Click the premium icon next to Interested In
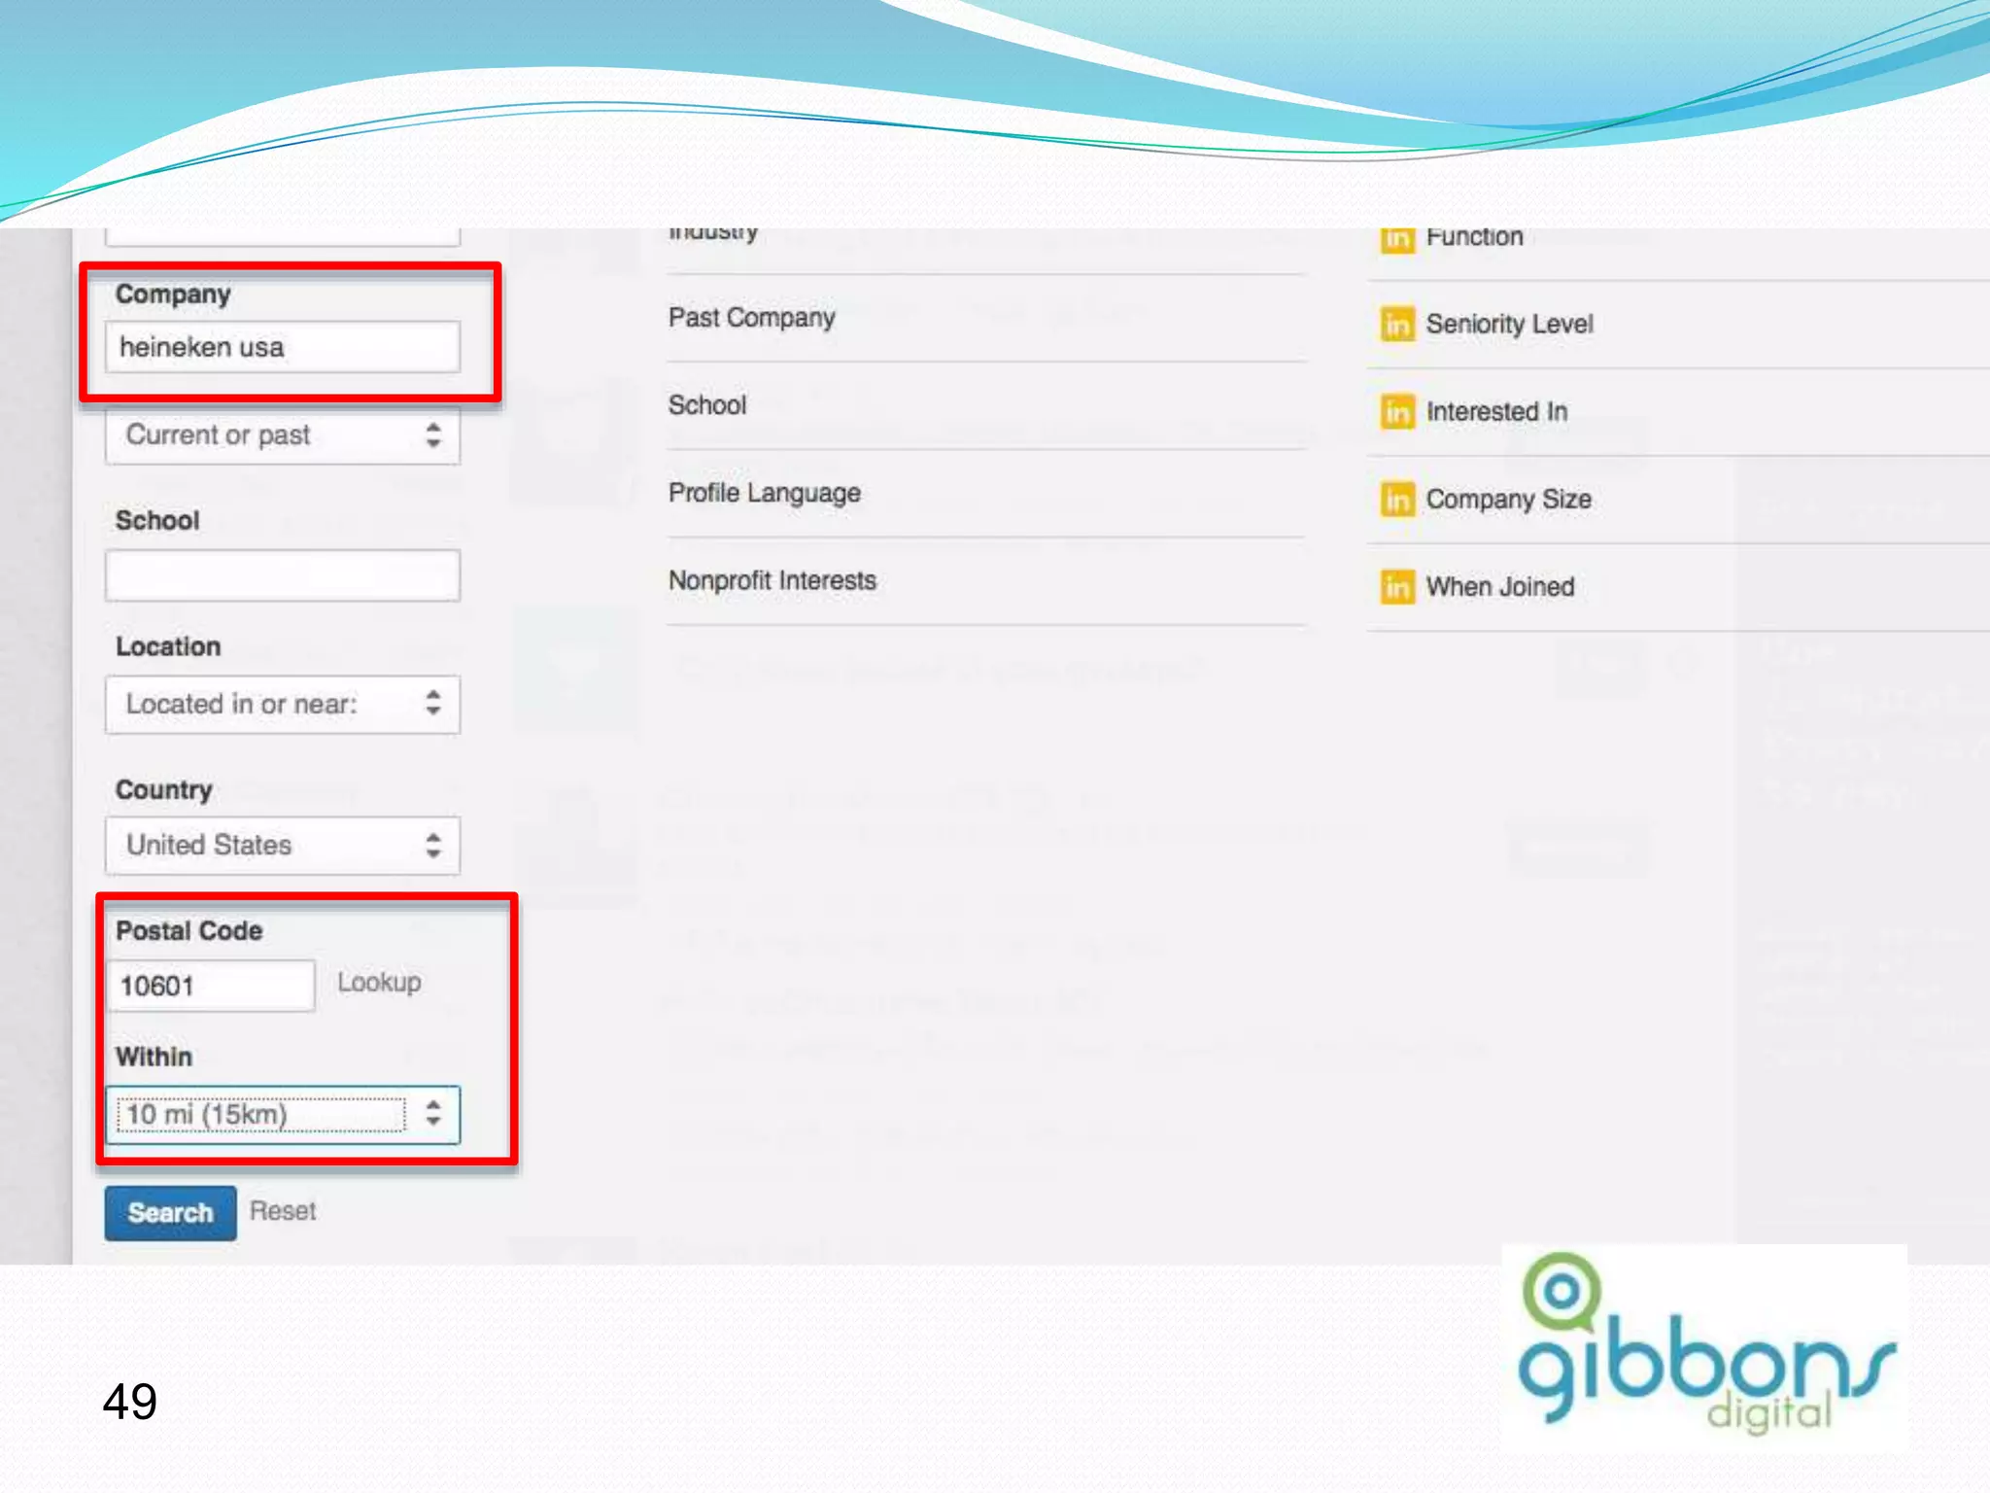 (x=1397, y=411)
